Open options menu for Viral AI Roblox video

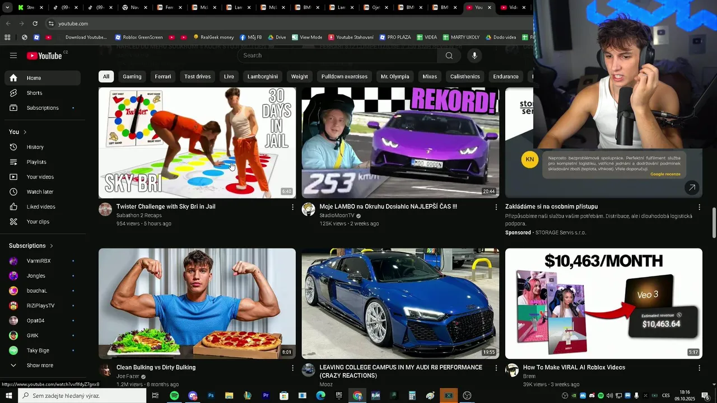pos(699,368)
